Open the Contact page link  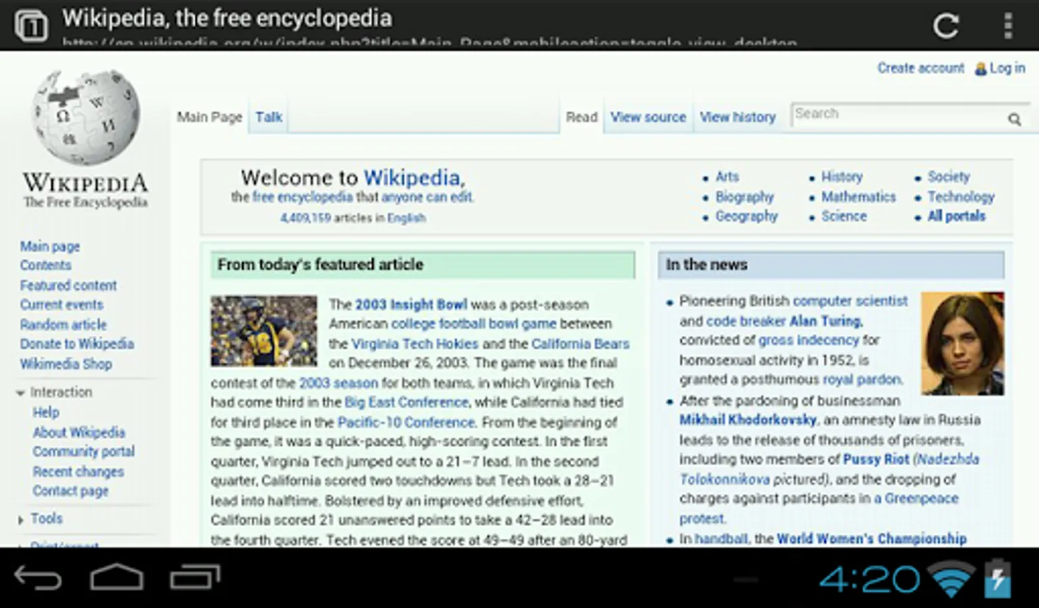pos(70,491)
